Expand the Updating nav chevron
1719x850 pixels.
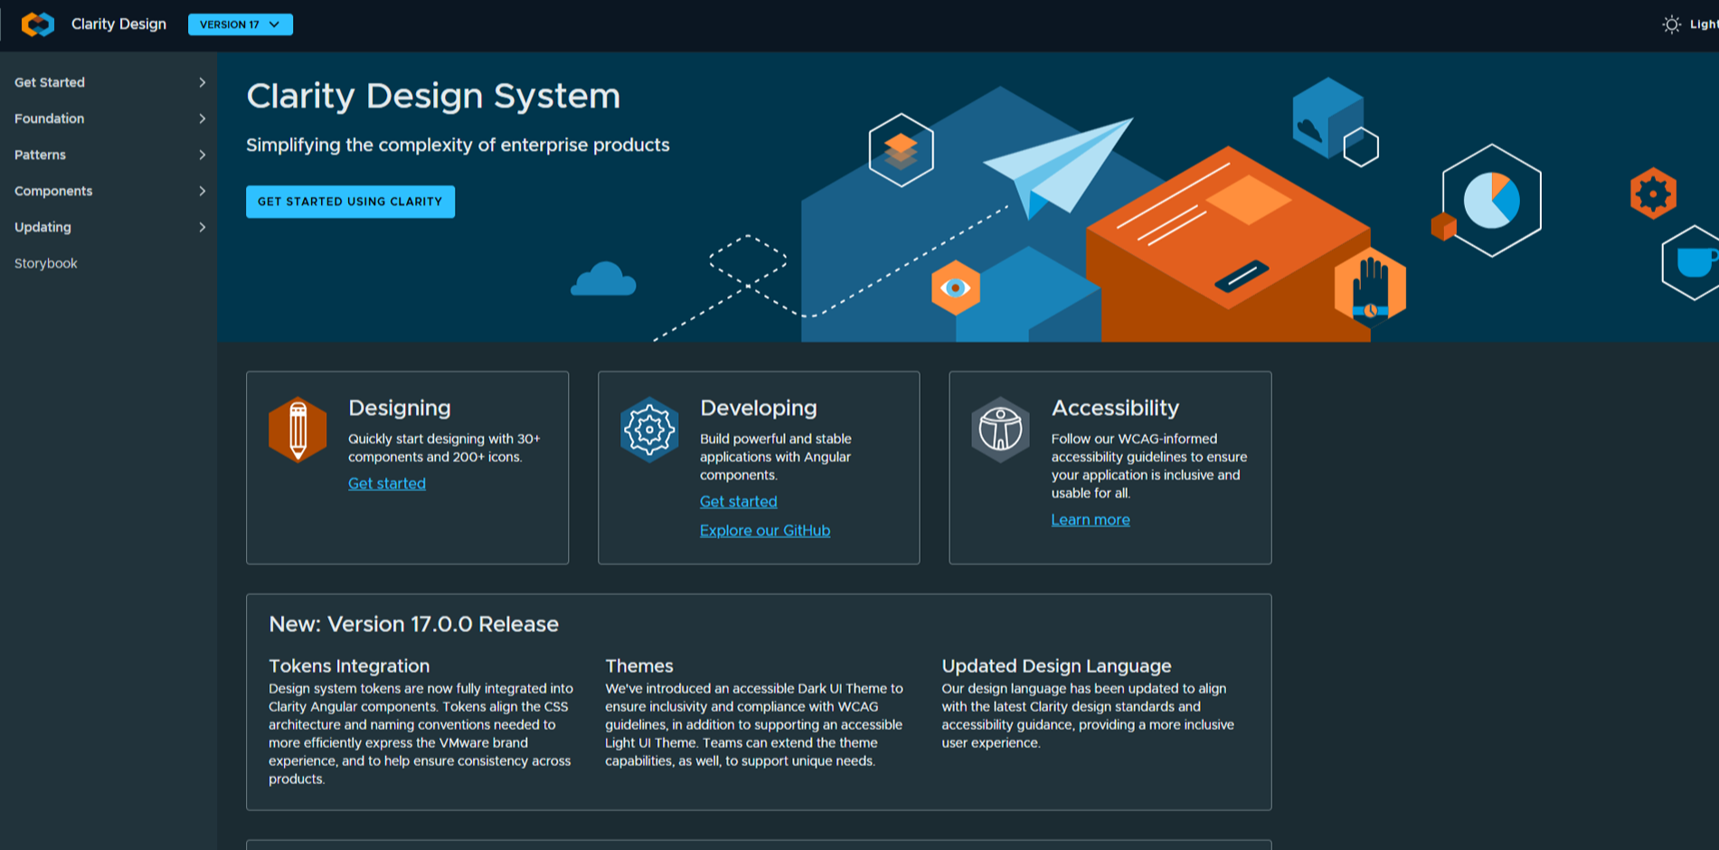tap(202, 227)
